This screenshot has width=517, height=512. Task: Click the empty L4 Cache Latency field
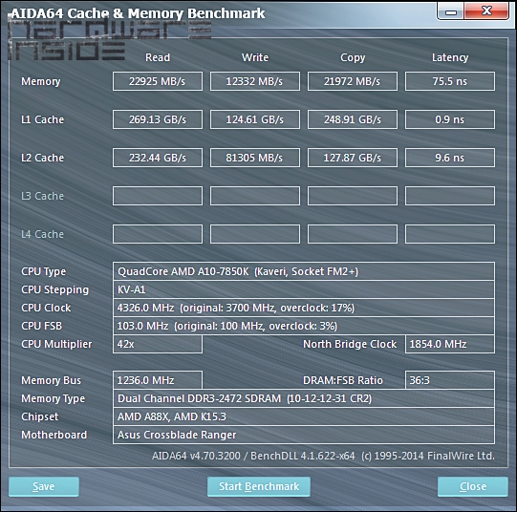(450, 234)
